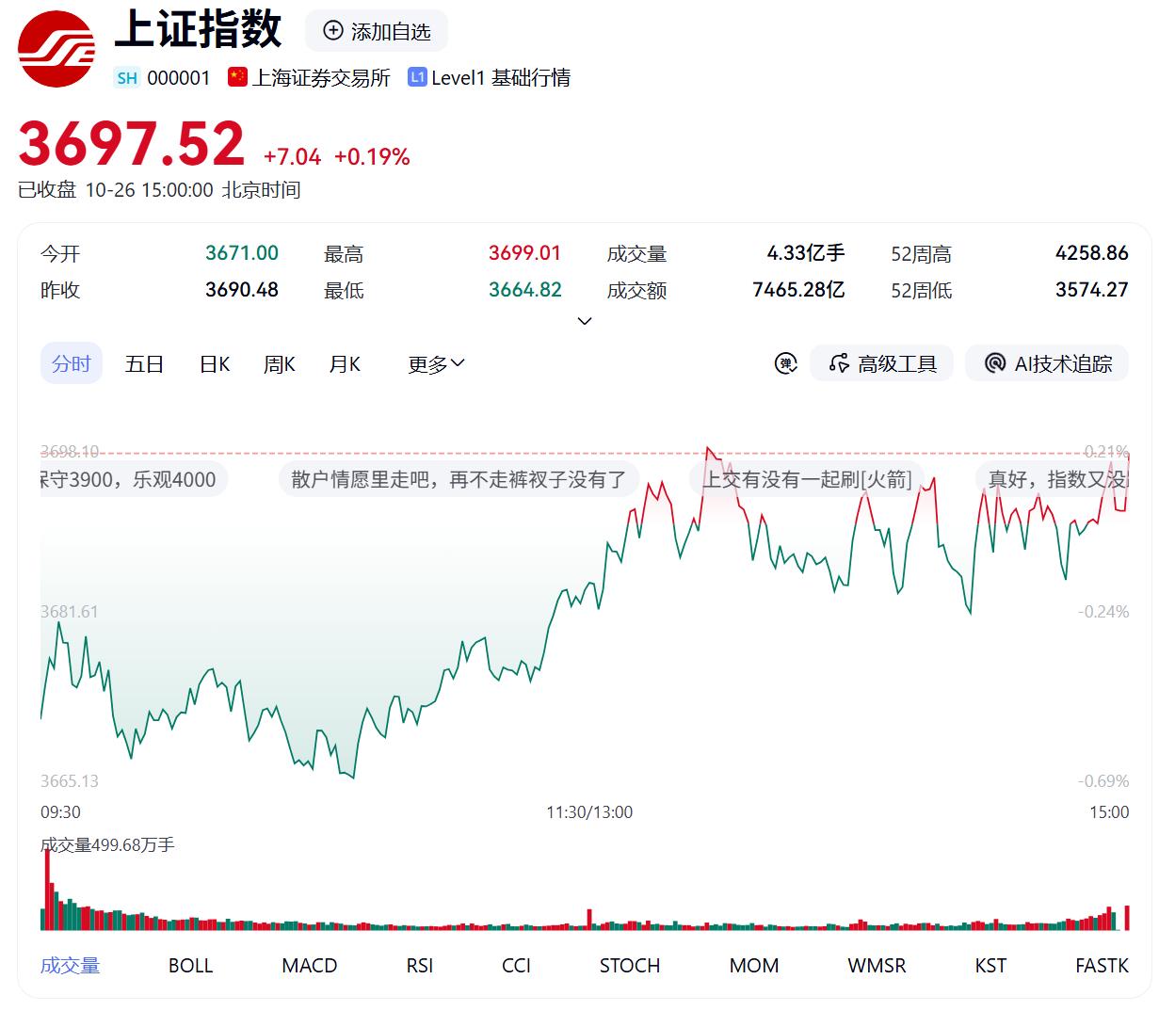Click the China flag icon
This screenshot has height=1011, width=1175.
coord(237,77)
